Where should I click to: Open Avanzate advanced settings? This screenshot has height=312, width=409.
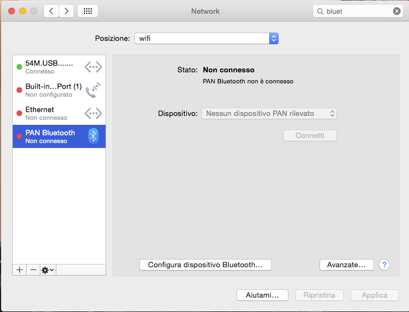coord(347,265)
